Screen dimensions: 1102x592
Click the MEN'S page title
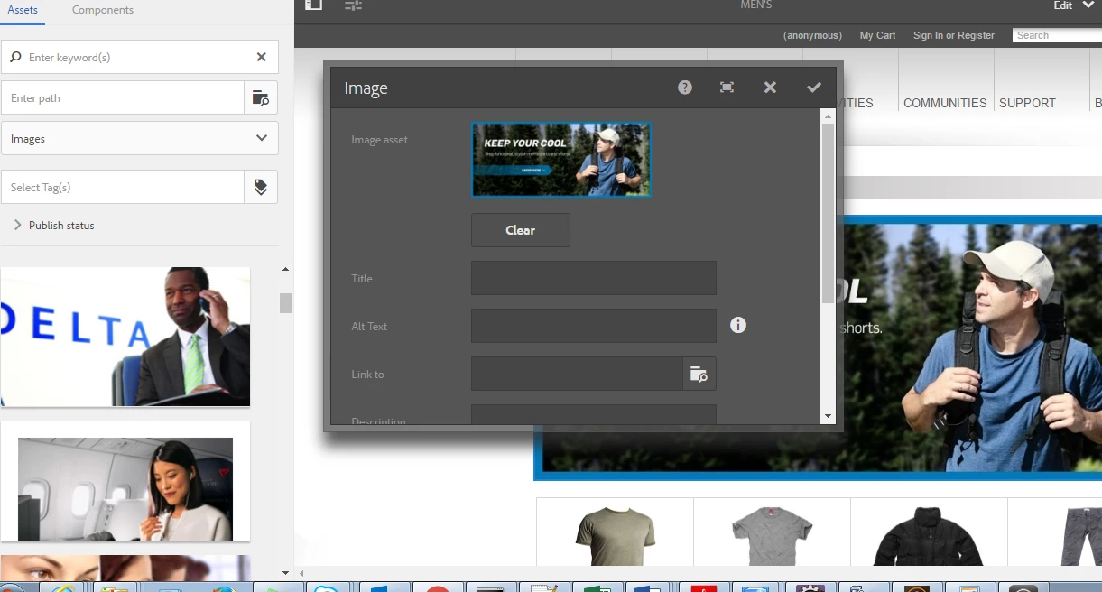[755, 5]
